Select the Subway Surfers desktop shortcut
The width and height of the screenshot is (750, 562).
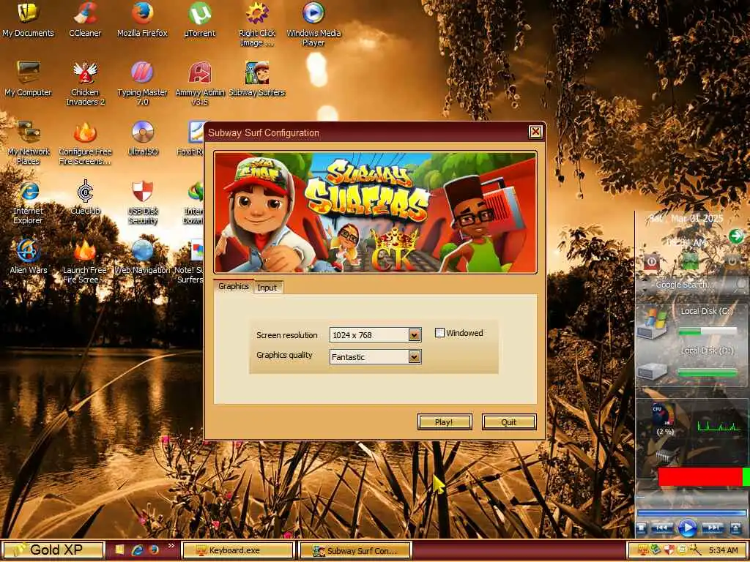click(x=257, y=79)
